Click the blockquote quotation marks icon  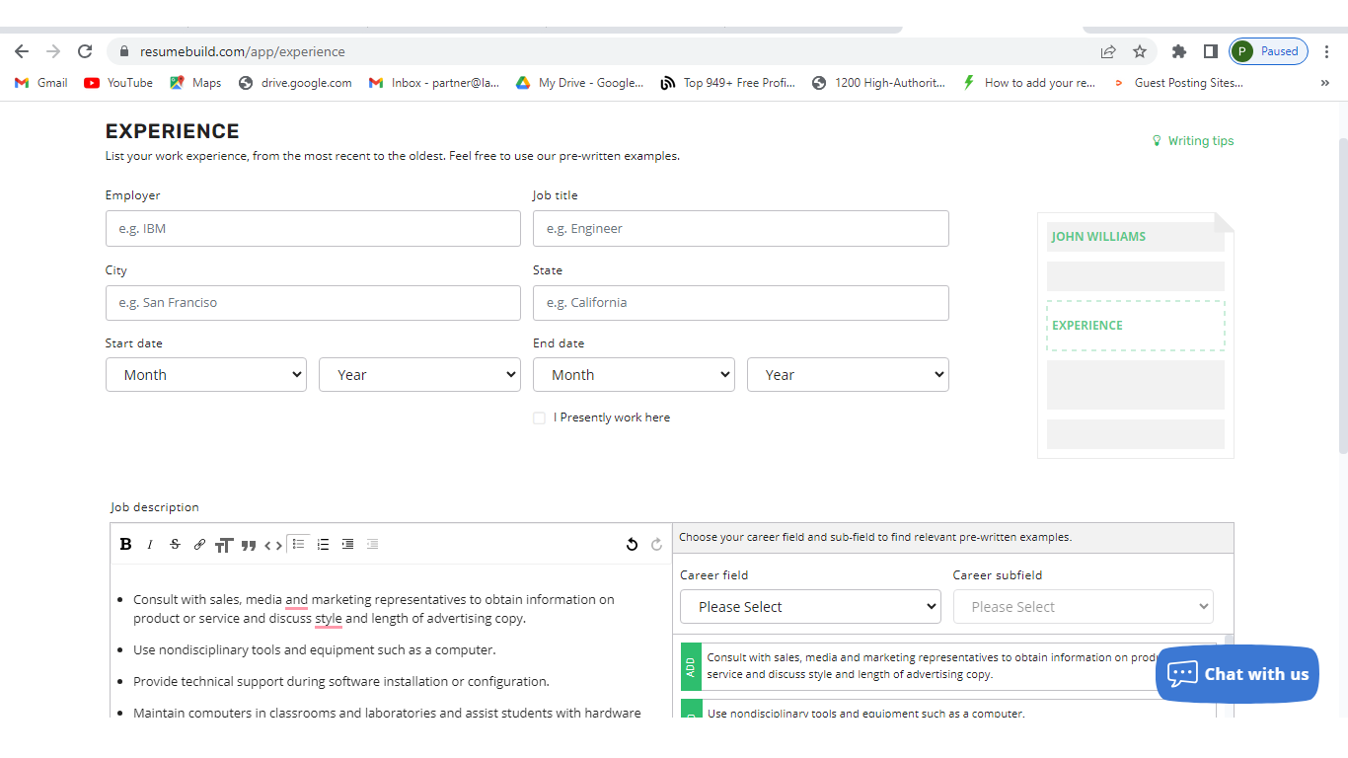pos(249,545)
